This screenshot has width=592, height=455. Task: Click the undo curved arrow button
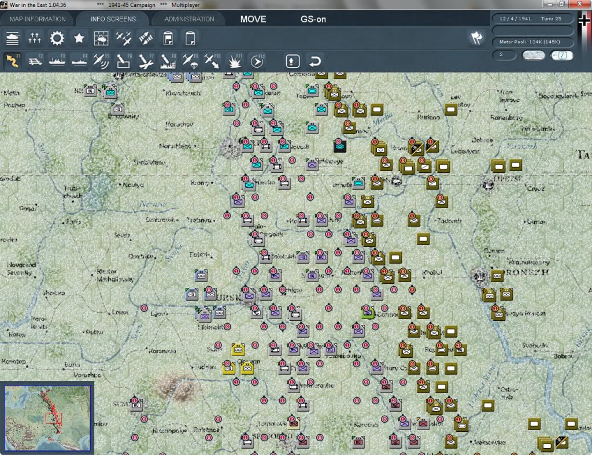315,61
